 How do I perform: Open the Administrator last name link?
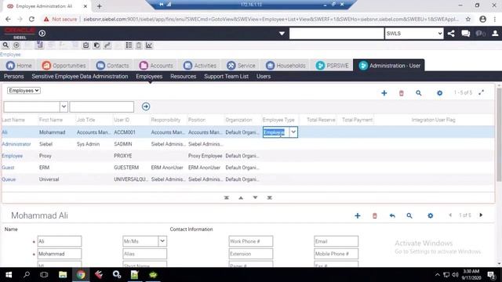(x=16, y=144)
